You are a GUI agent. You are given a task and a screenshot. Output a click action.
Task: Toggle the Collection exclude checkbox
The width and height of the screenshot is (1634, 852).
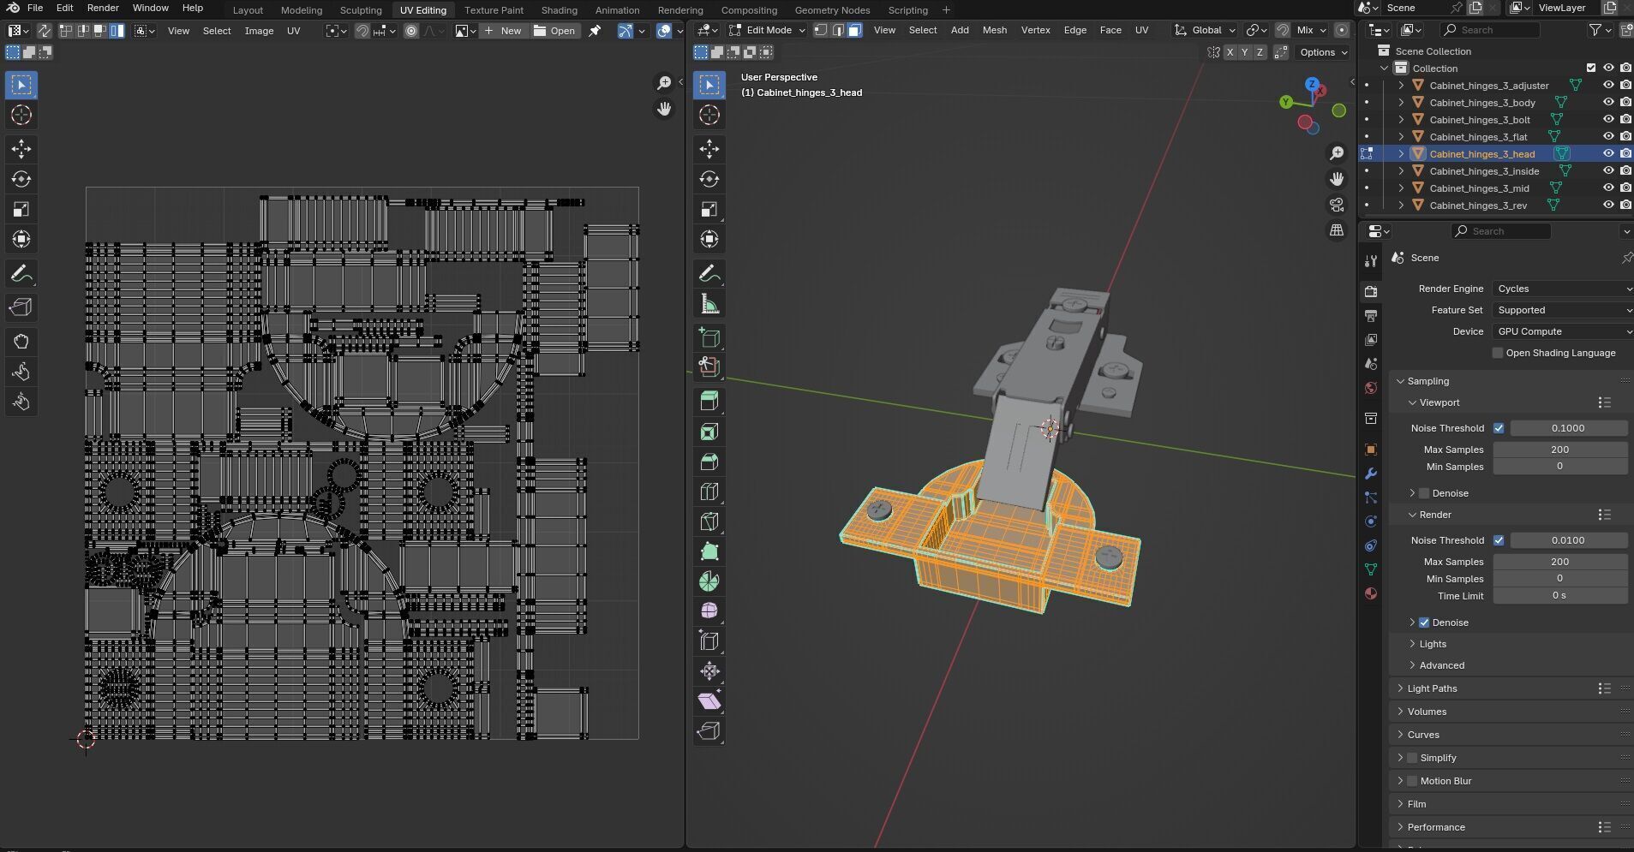[x=1591, y=69]
